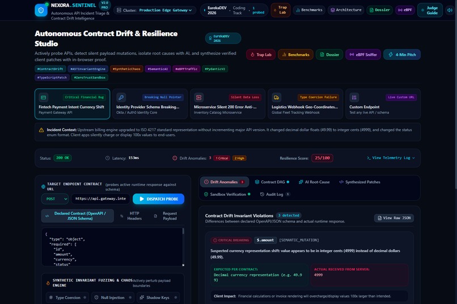Click the Incident Context warning triangle icon
457x304 pixels.
click(41, 130)
